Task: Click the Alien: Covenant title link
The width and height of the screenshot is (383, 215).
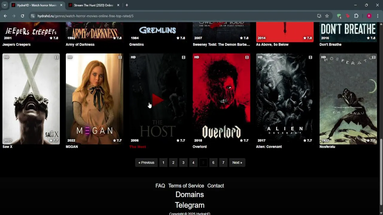Action: coord(269,147)
